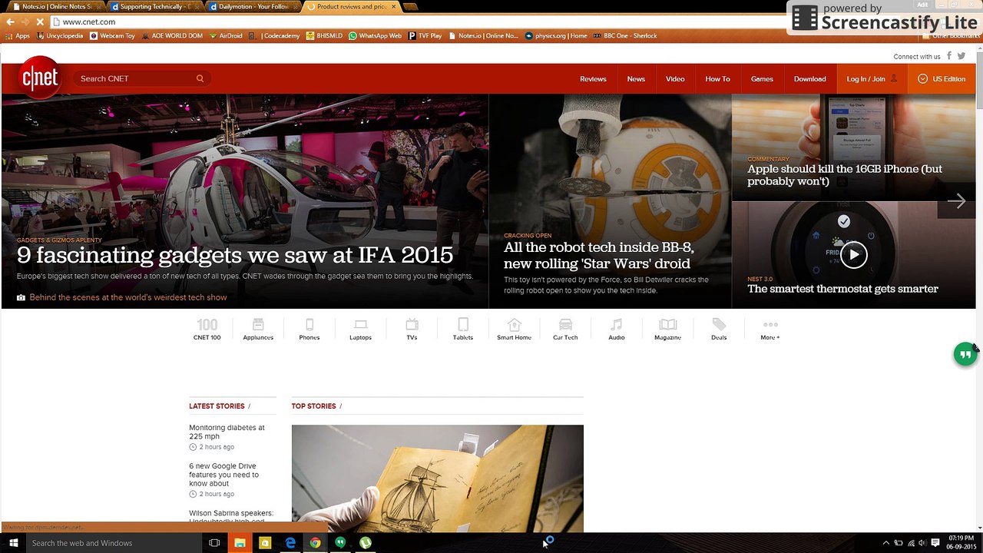Click the CNET logo
This screenshot has height=553, width=983.
(40, 78)
